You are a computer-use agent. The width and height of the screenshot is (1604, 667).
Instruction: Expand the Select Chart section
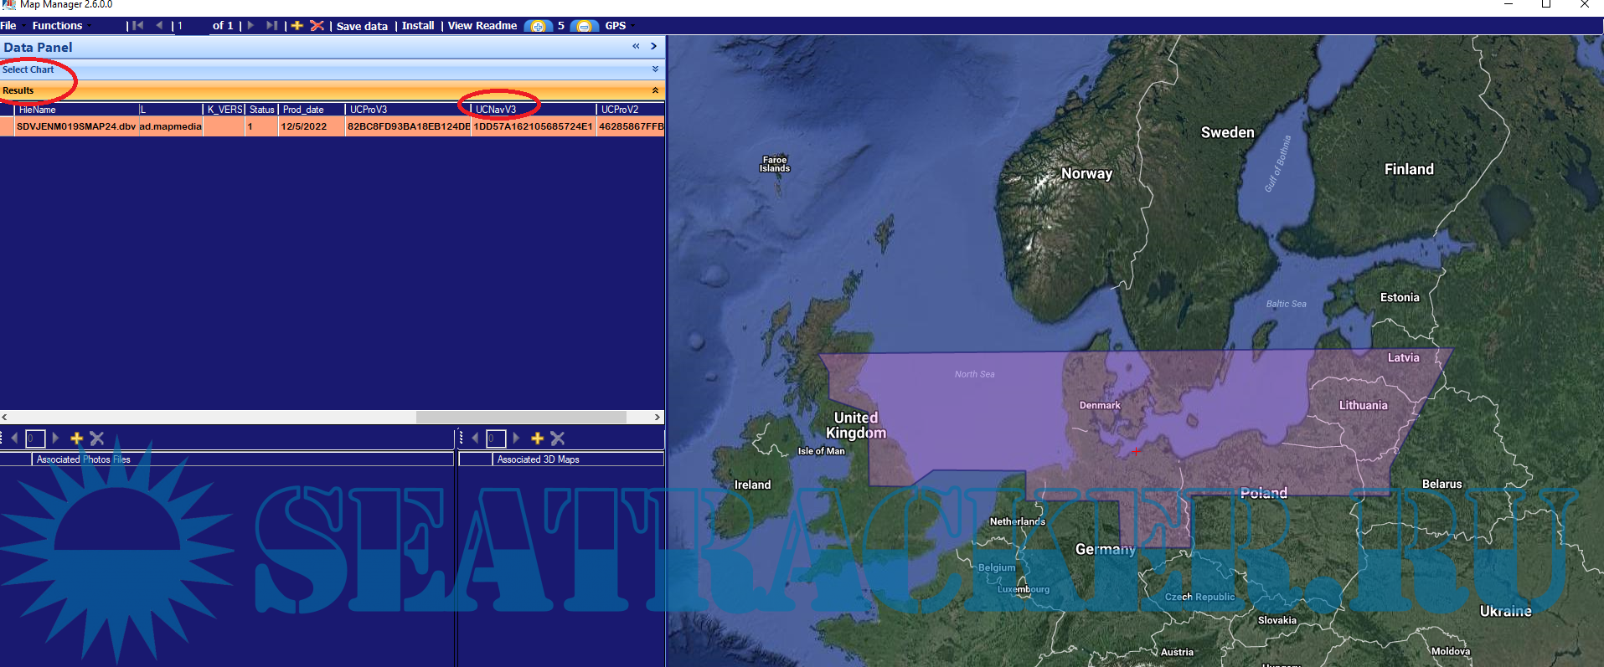coord(655,69)
